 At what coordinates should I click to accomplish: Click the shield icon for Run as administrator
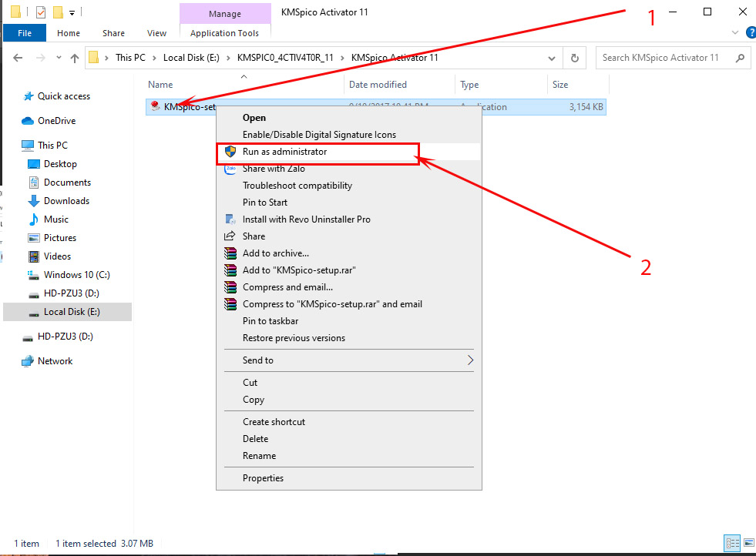coord(230,152)
